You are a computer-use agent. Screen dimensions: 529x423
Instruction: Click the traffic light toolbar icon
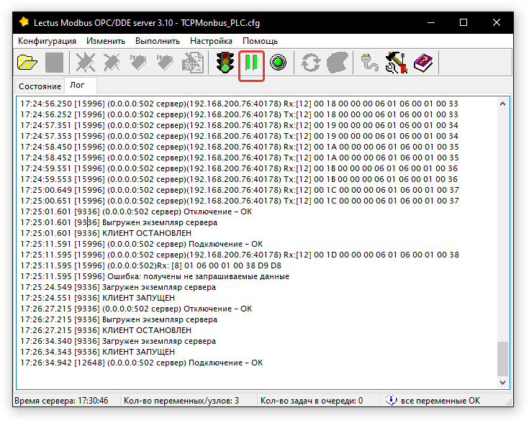point(225,63)
